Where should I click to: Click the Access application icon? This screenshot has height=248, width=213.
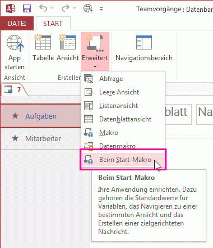(x=11, y=8)
